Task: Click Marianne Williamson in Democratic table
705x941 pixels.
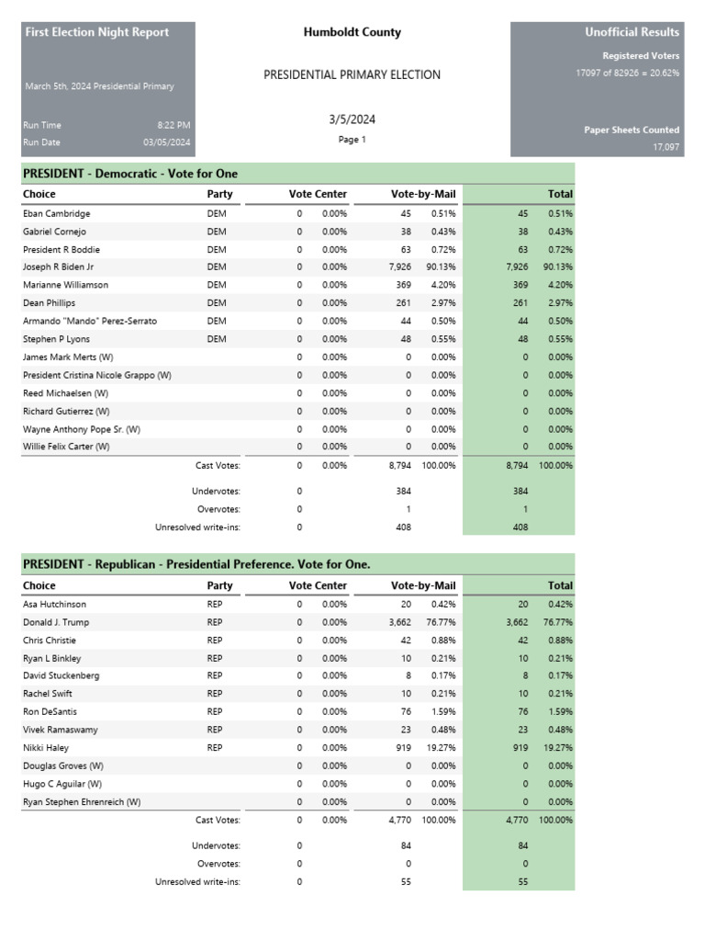Action: (65, 285)
